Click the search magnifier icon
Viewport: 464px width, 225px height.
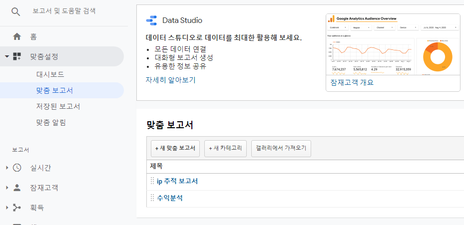click(x=15, y=12)
